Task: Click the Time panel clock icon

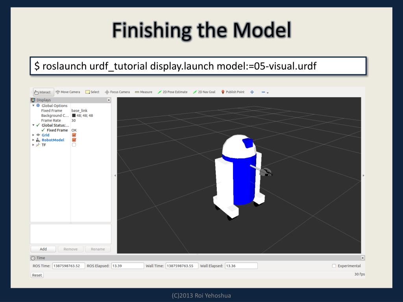Action: [33, 258]
